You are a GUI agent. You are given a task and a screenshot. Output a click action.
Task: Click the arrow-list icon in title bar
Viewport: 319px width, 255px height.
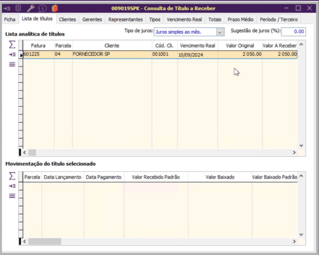click(x=7, y=8)
